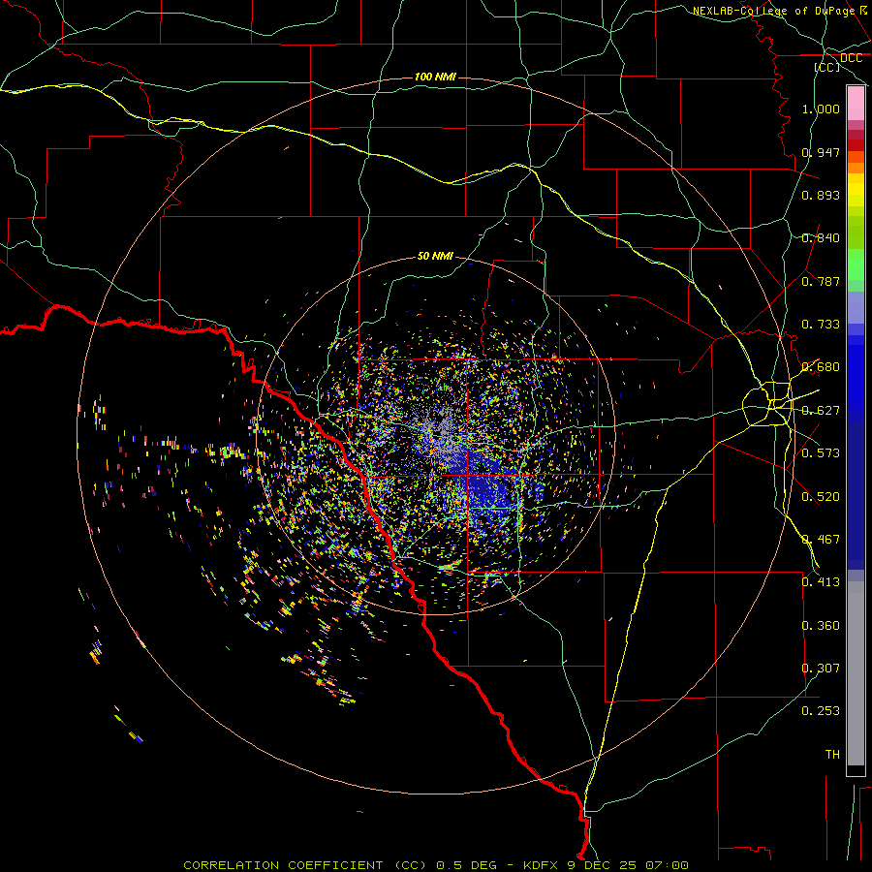
Task: Click the 0.733 scale value
Action: click(x=821, y=325)
